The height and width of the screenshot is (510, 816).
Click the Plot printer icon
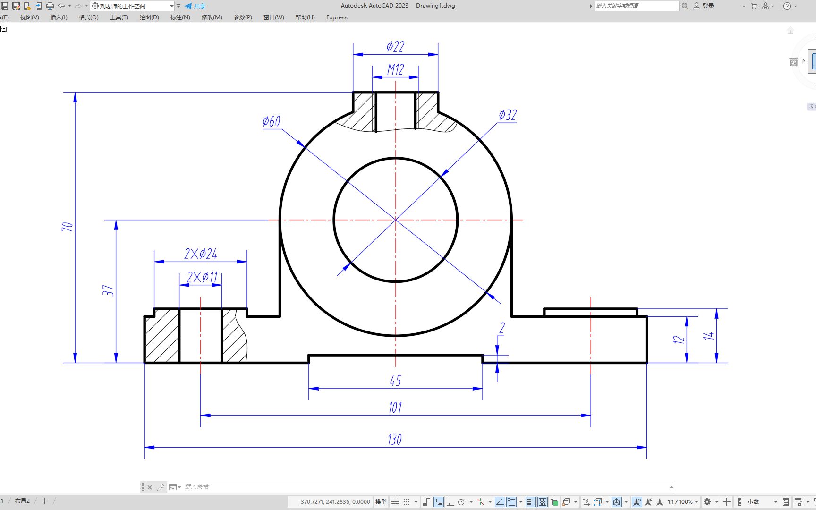(x=50, y=6)
